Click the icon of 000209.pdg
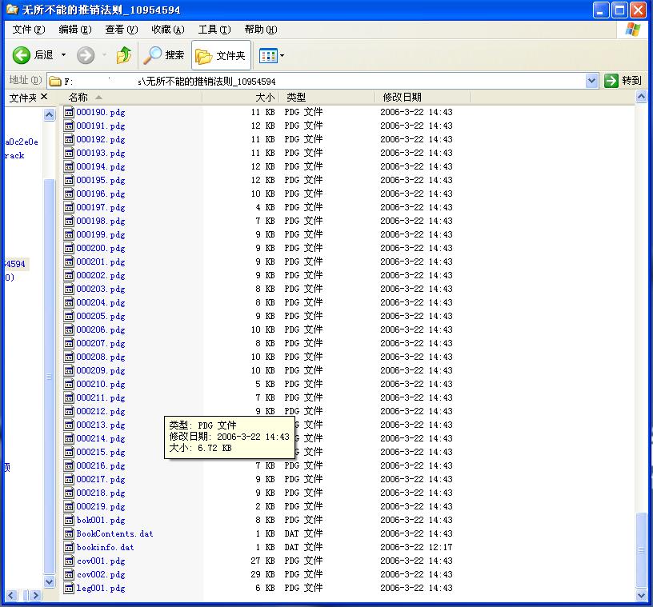Viewport: 653px width, 607px height. click(x=69, y=370)
